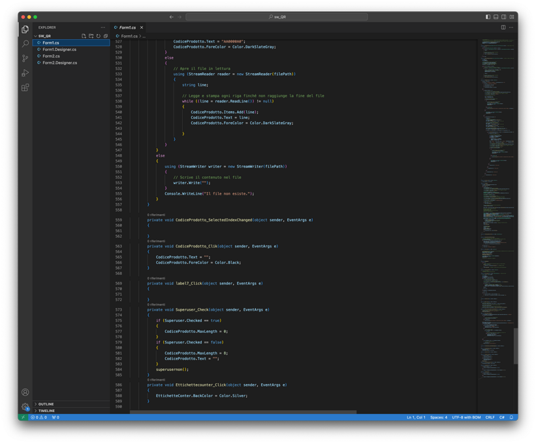Viewport: 536px width, 444px height.
Task: Open Form2.Designer.cs in the Explorer
Action: click(71, 63)
